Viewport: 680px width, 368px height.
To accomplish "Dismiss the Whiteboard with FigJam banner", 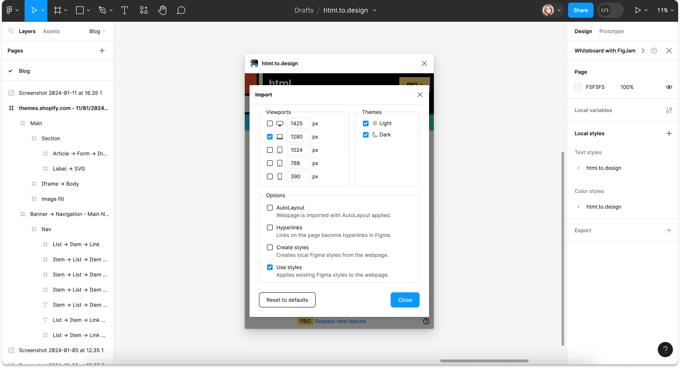I will pyautogui.click(x=669, y=51).
